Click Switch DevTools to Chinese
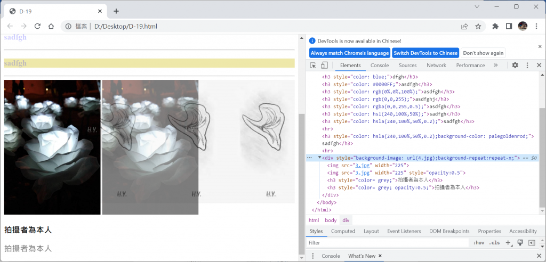The height and width of the screenshot is (262, 546). (x=425, y=53)
